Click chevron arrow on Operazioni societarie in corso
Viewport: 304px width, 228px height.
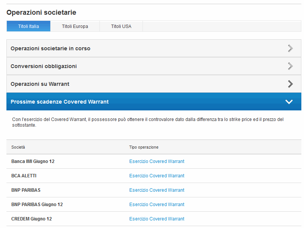pos(290,48)
